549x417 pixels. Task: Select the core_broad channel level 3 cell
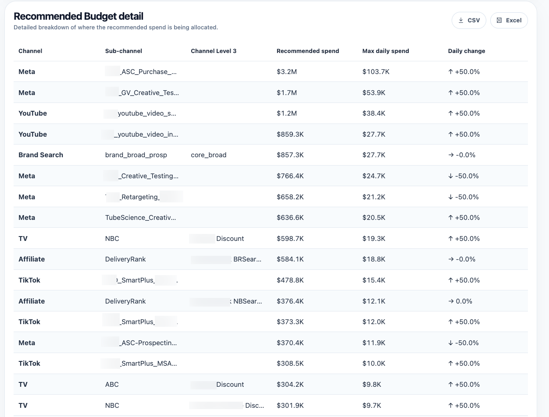pos(209,155)
